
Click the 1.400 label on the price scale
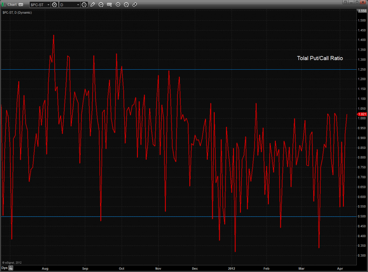362,40
